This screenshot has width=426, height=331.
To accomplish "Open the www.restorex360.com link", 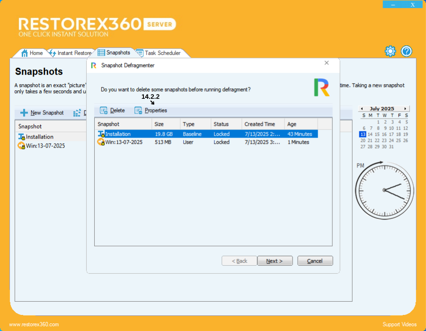I will click(34, 324).
